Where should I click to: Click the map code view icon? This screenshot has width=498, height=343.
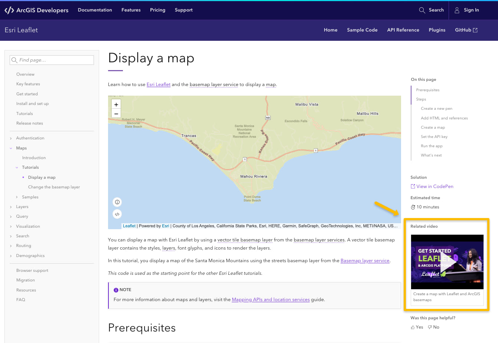[x=117, y=214]
